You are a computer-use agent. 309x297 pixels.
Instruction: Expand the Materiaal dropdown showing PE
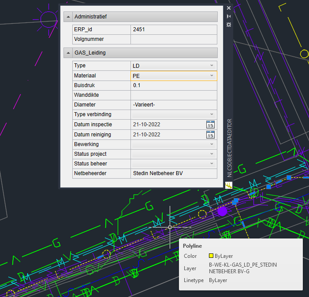click(212, 76)
